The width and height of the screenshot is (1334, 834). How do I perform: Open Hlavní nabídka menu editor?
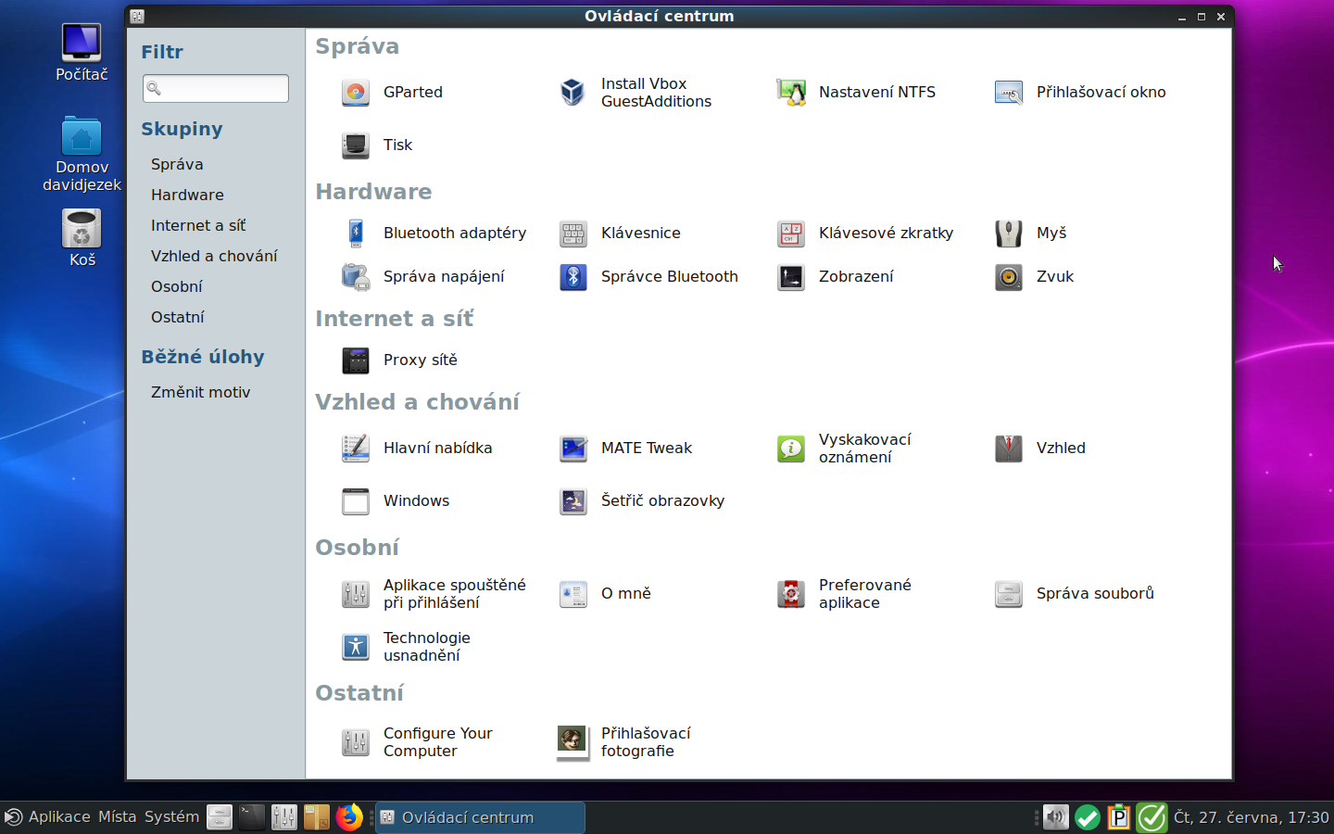tap(417, 449)
